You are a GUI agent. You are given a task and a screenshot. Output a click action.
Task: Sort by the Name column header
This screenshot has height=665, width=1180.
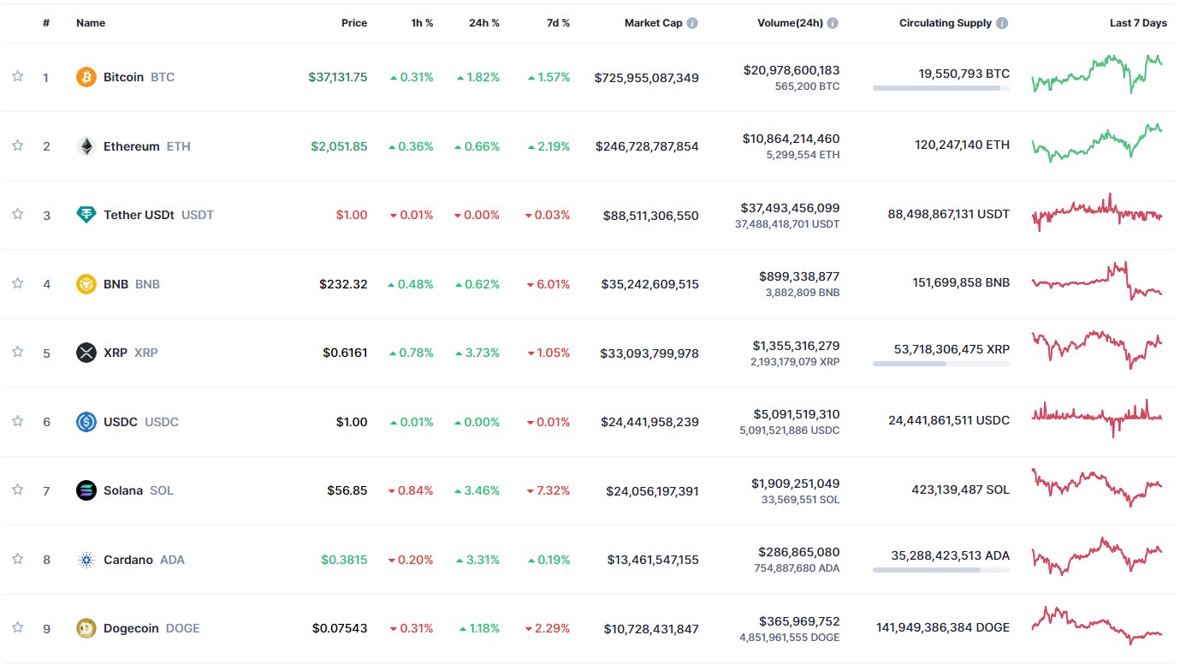click(91, 23)
